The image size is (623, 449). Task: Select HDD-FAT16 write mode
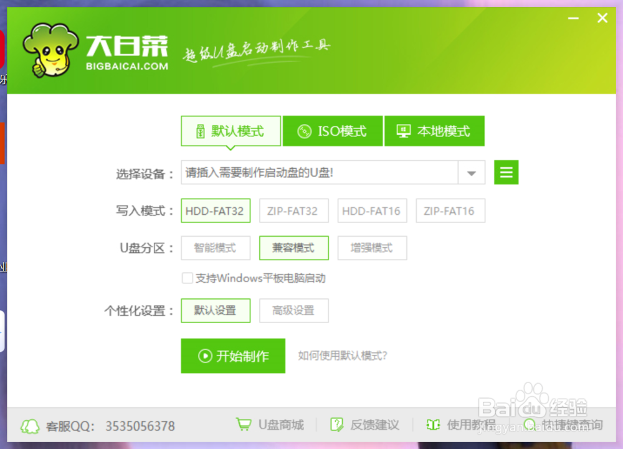click(x=372, y=211)
